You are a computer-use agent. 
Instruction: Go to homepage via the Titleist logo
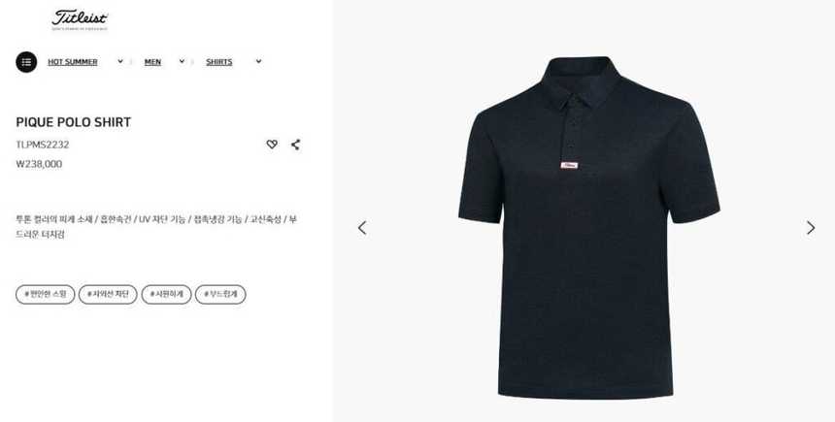(80, 19)
